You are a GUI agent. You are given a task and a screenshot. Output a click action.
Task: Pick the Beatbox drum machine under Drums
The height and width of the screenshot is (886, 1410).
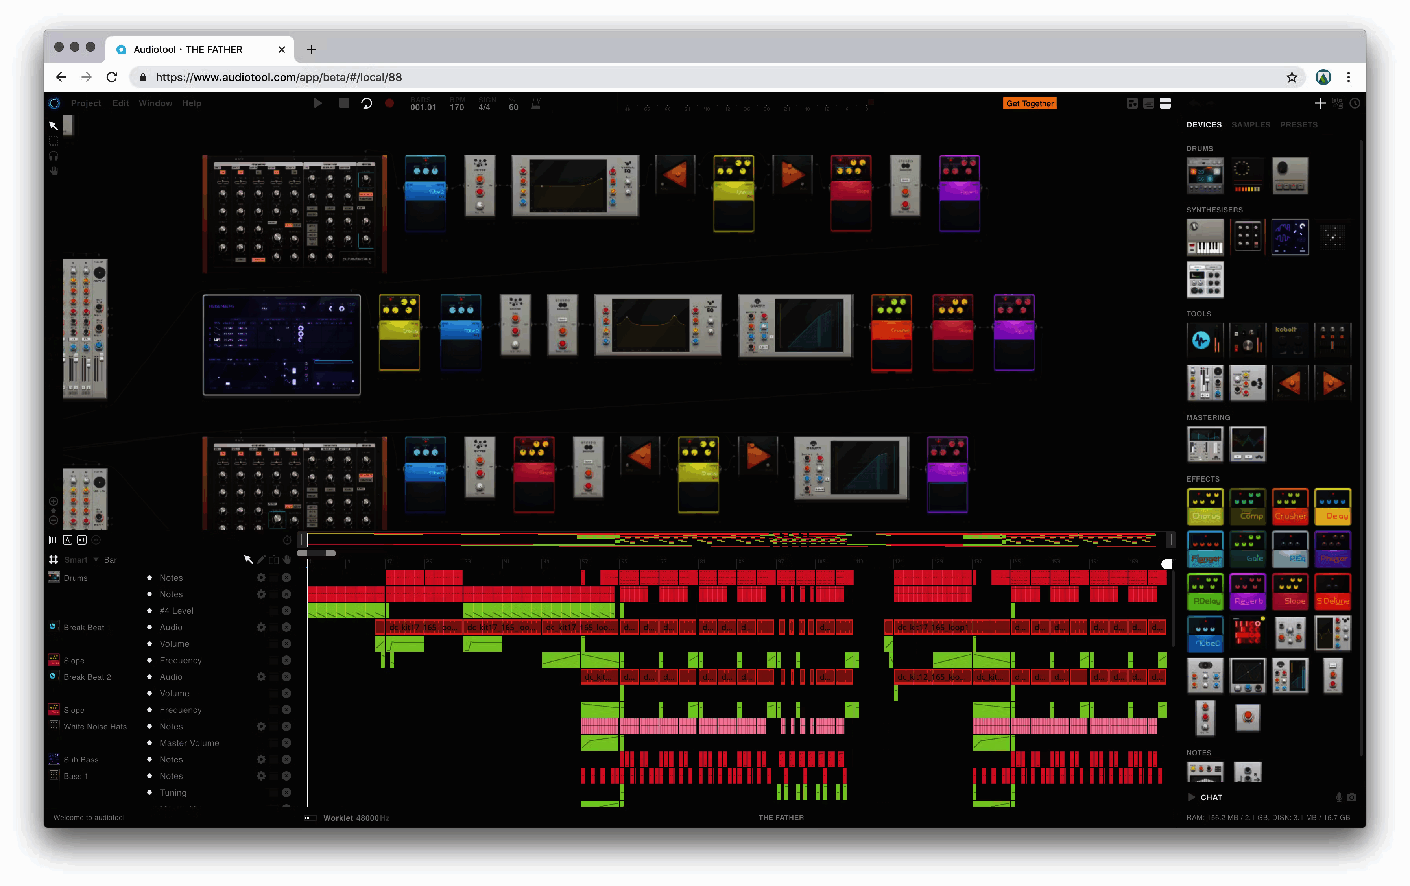(x=1248, y=175)
